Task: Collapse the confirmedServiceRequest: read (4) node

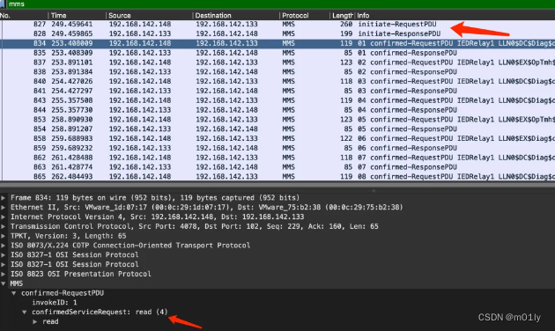Action: 25,313
